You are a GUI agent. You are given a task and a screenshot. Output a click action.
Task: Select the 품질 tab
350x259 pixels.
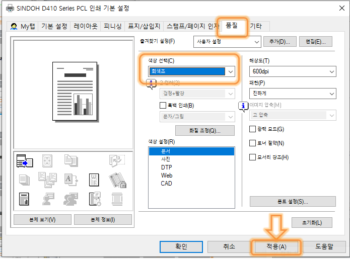(232, 26)
